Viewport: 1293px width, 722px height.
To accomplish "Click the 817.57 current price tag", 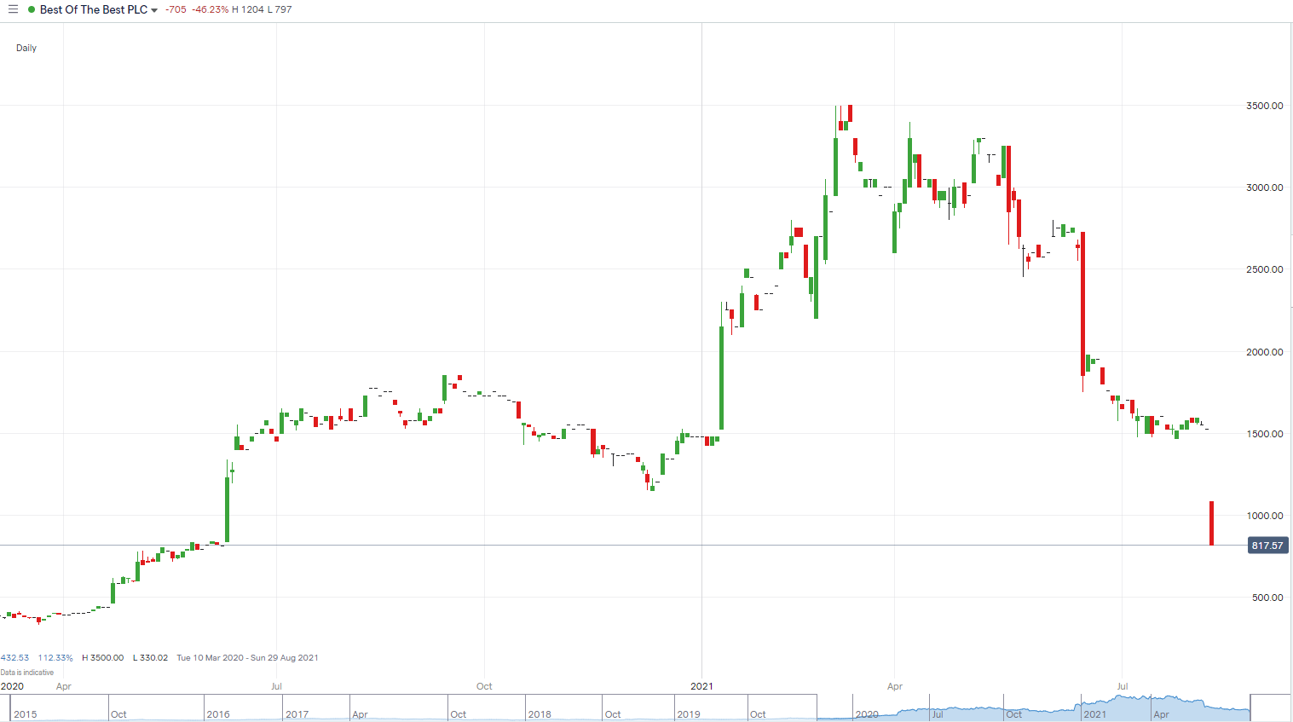I will coord(1267,546).
